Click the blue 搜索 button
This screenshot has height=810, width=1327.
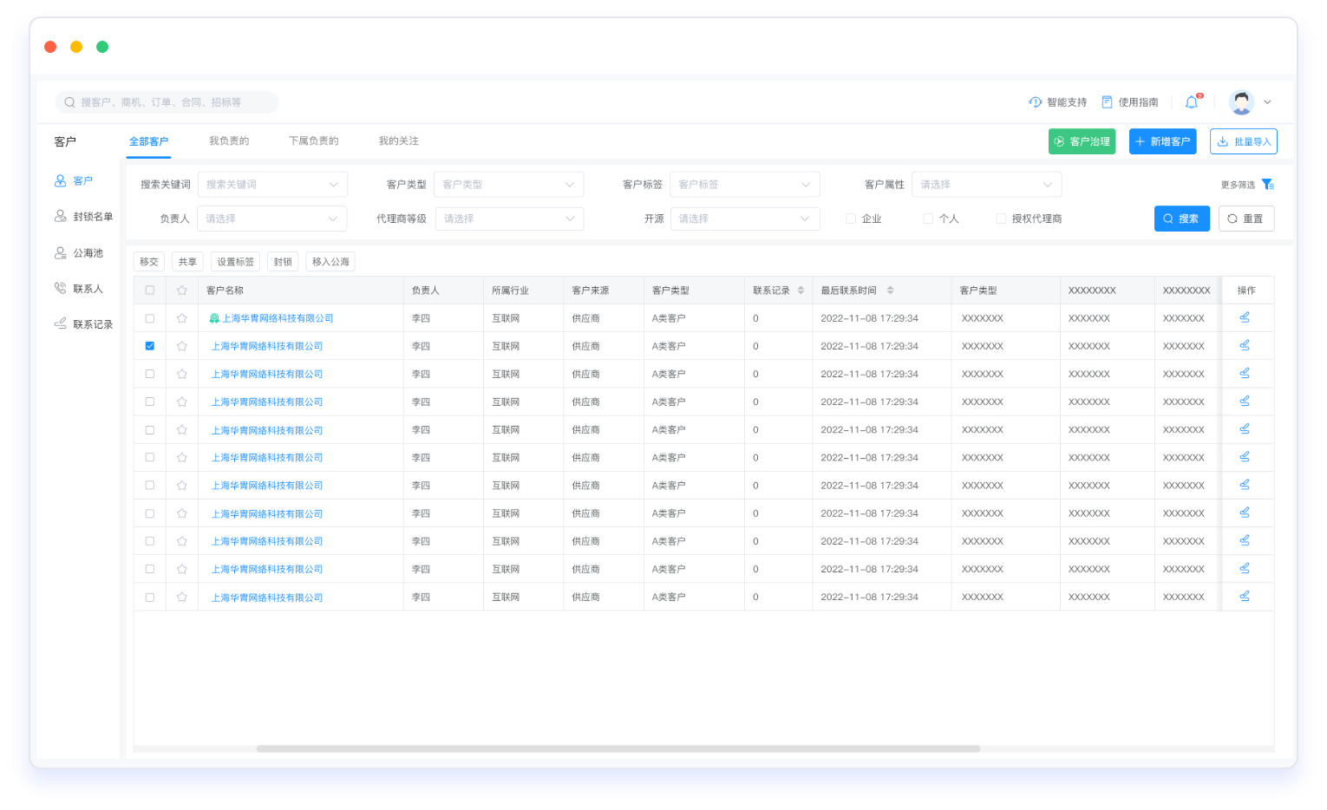coord(1181,219)
